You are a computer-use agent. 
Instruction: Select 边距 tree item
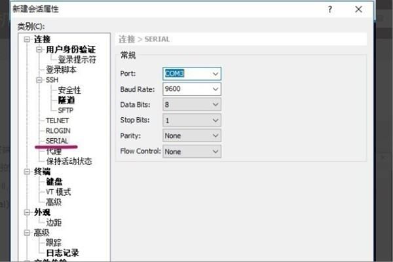pyautogui.click(x=54, y=223)
